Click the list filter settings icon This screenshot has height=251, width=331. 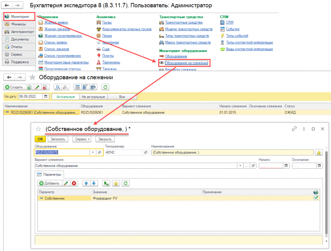click(85, 87)
